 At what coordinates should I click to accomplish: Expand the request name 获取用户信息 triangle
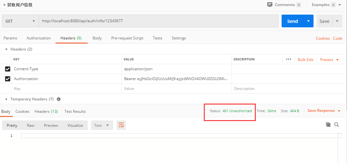4,5
